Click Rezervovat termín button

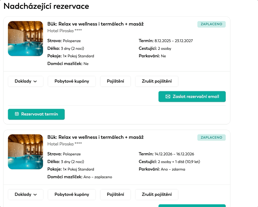(36, 114)
